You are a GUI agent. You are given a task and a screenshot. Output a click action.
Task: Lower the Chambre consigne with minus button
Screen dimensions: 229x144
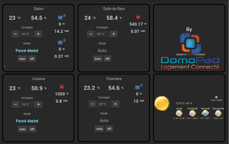pyautogui.click(x=92, y=104)
